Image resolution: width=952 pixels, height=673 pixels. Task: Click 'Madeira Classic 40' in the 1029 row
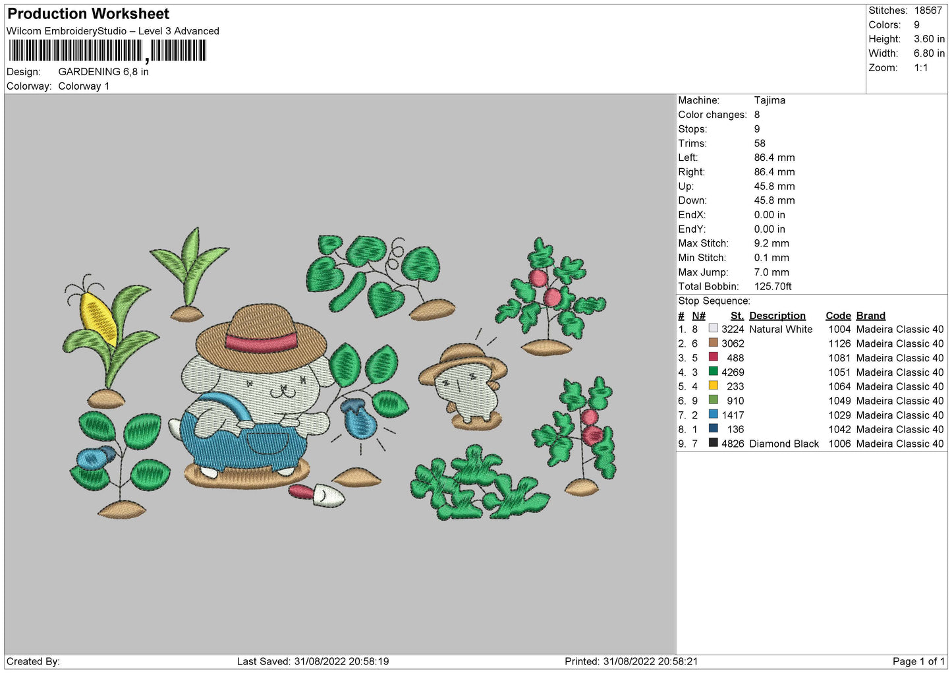pos(900,415)
